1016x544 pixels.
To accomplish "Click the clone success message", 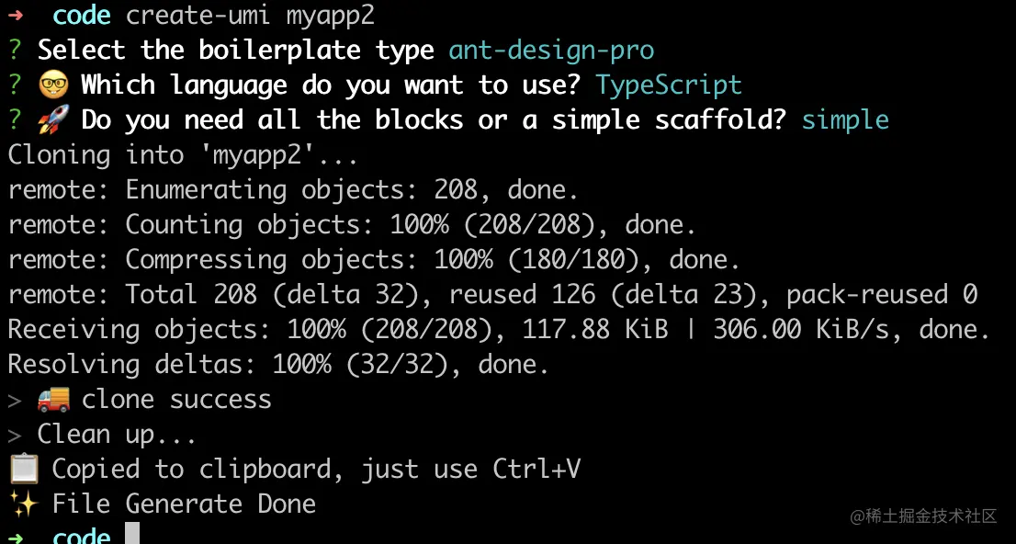I will pyautogui.click(x=176, y=400).
